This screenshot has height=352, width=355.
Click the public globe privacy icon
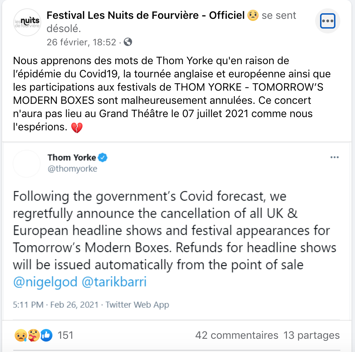click(128, 42)
